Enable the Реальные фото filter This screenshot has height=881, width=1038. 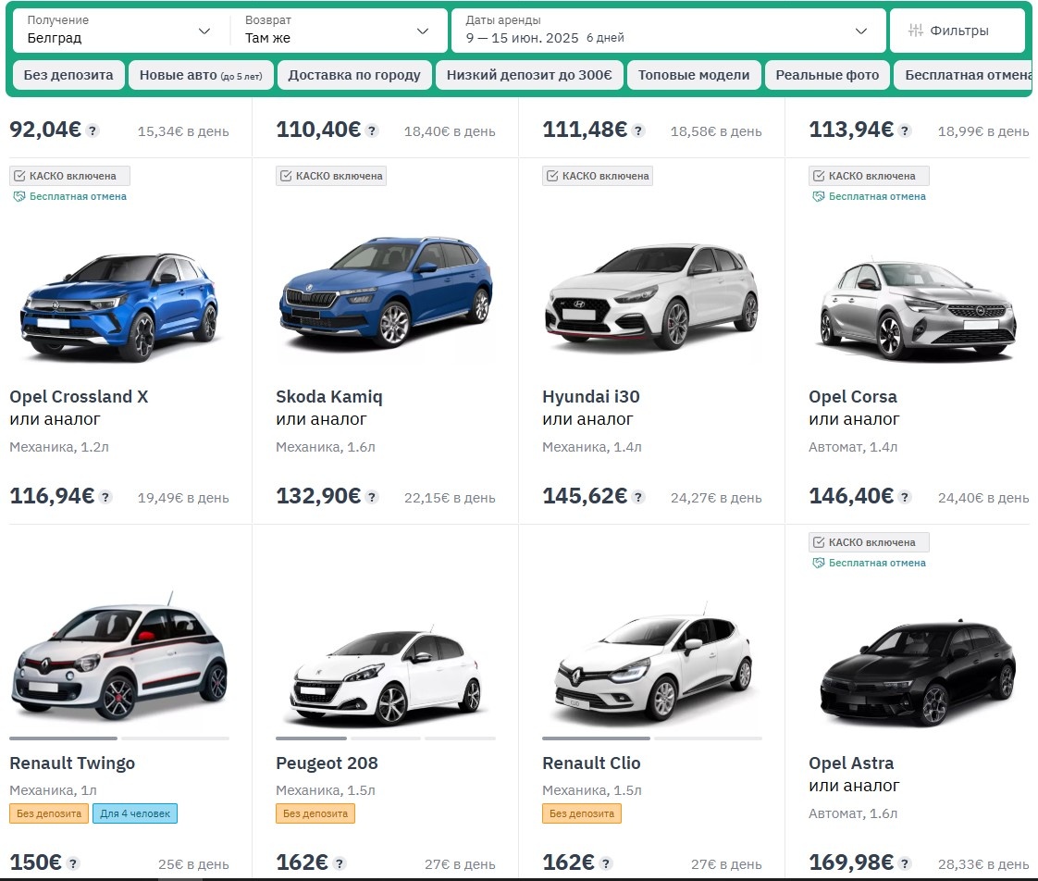pos(826,74)
